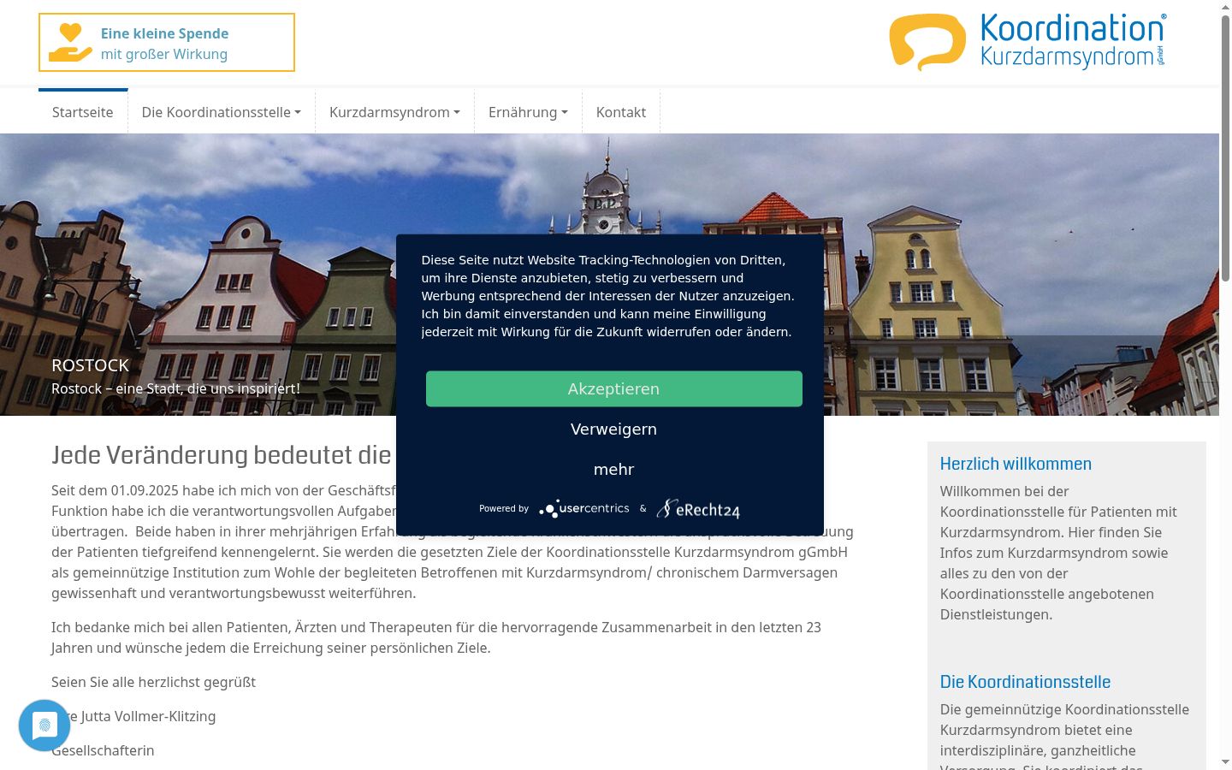Open the fingerprint privacy settings button

(x=44, y=726)
